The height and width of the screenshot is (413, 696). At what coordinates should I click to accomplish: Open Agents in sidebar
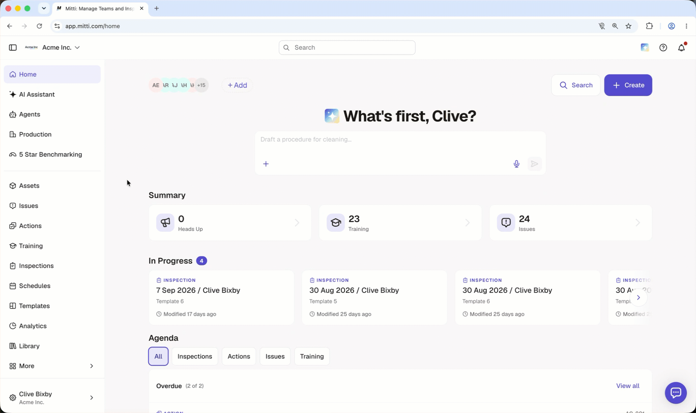click(52, 114)
